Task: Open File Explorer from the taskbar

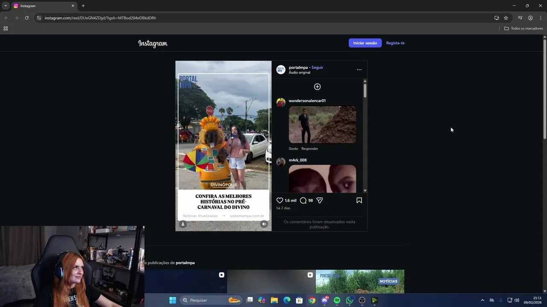Action: (x=274, y=300)
